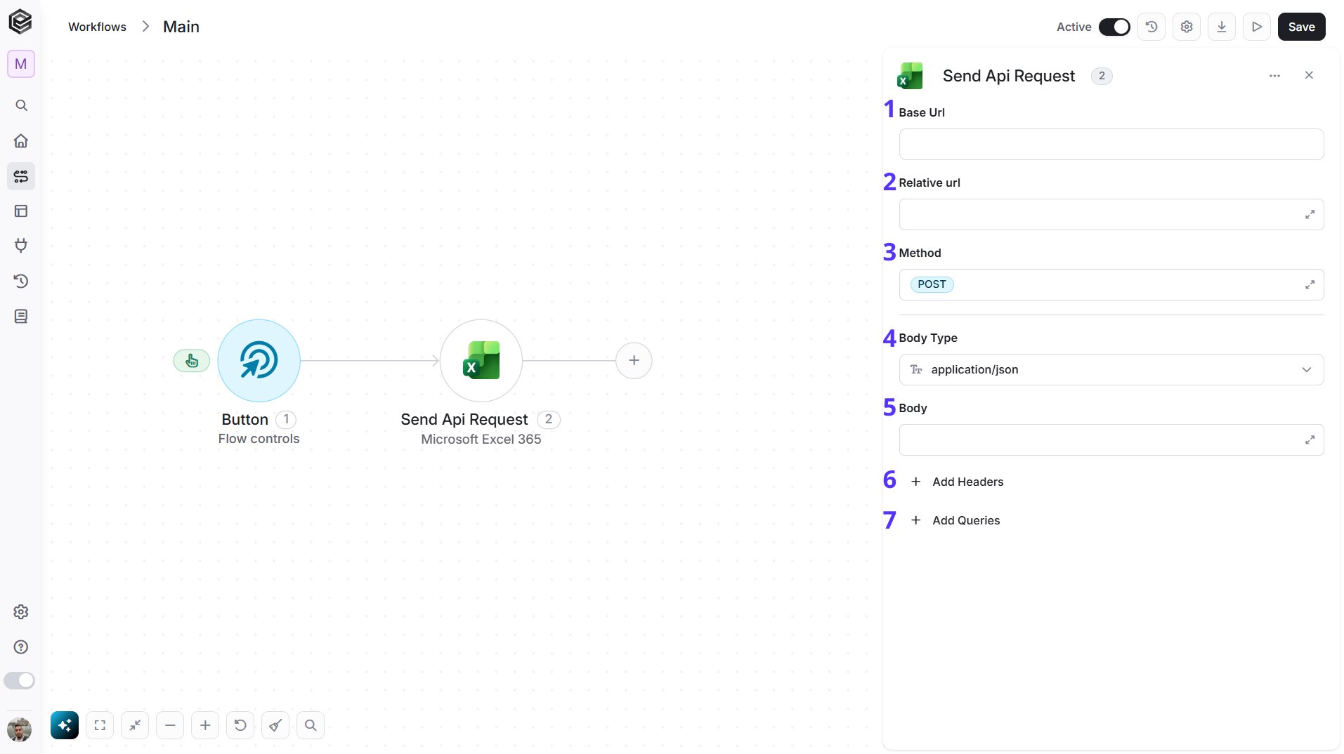Image resolution: width=1344 pixels, height=754 pixels.
Task: Open the Help question mark icon
Action: [21, 647]
